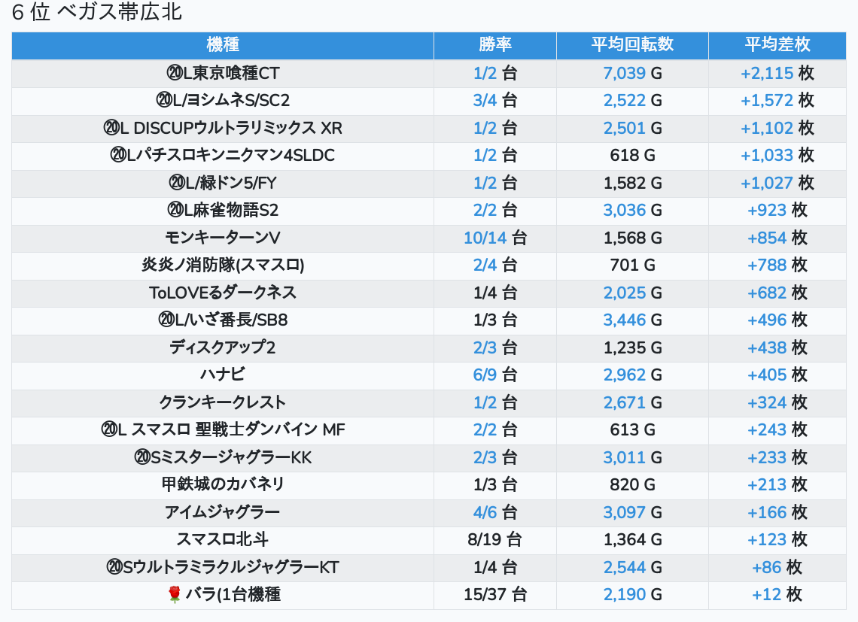
Task: Click the ⑳ badge before L東京喰種CT
Action: [x=175, y=73]
